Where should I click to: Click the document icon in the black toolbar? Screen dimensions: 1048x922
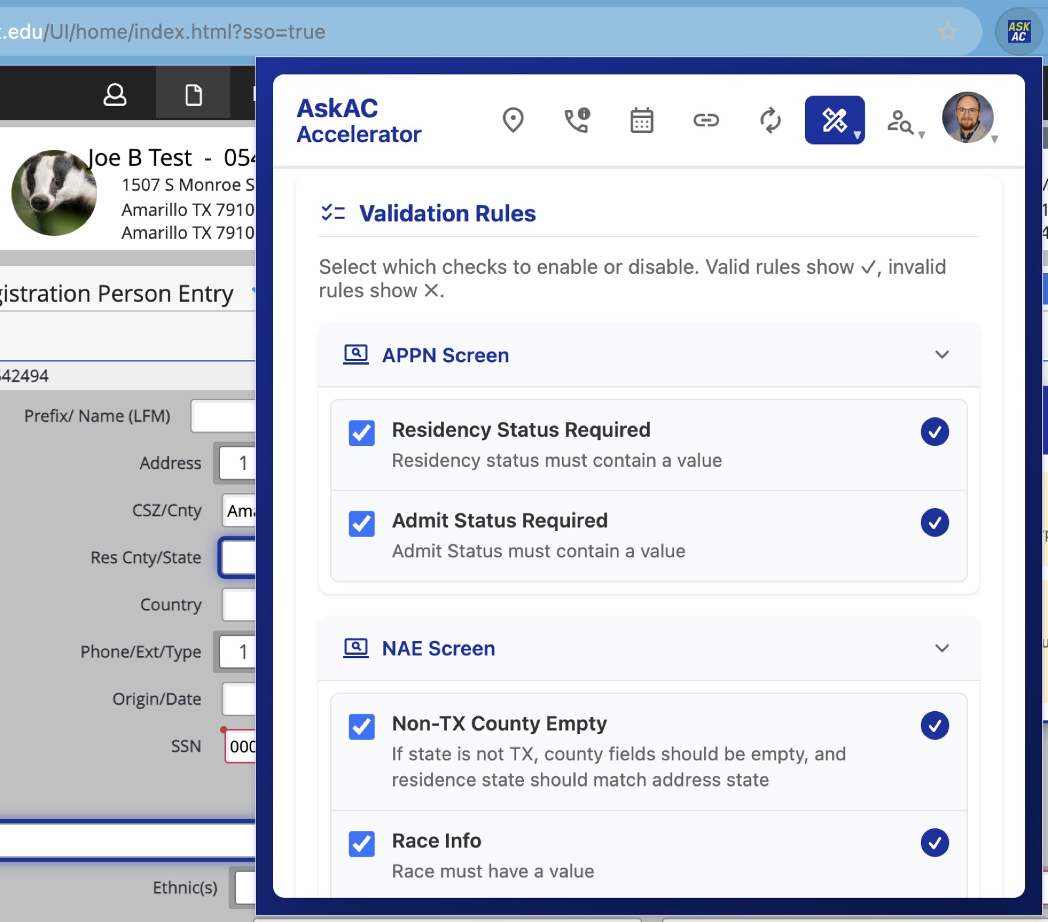coord(193,94)
